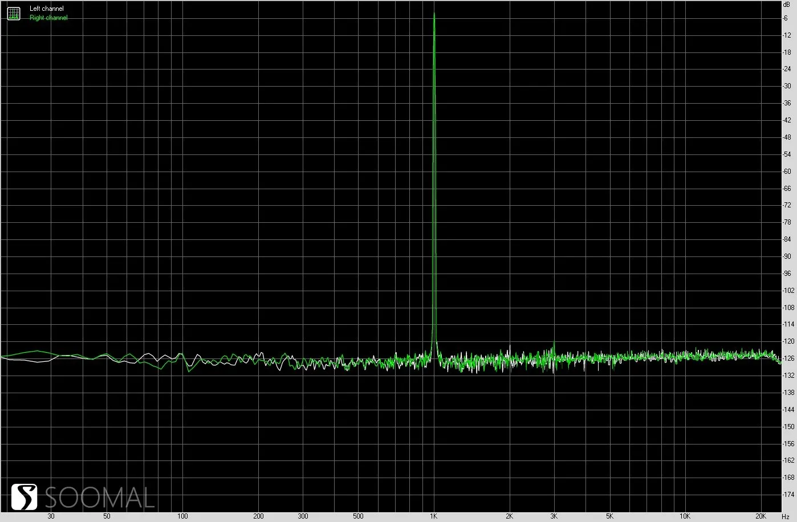The height and width of the screenshot is (522, 797).
Task: Click the "1K" frequency axis label
Action: point(434,516)
